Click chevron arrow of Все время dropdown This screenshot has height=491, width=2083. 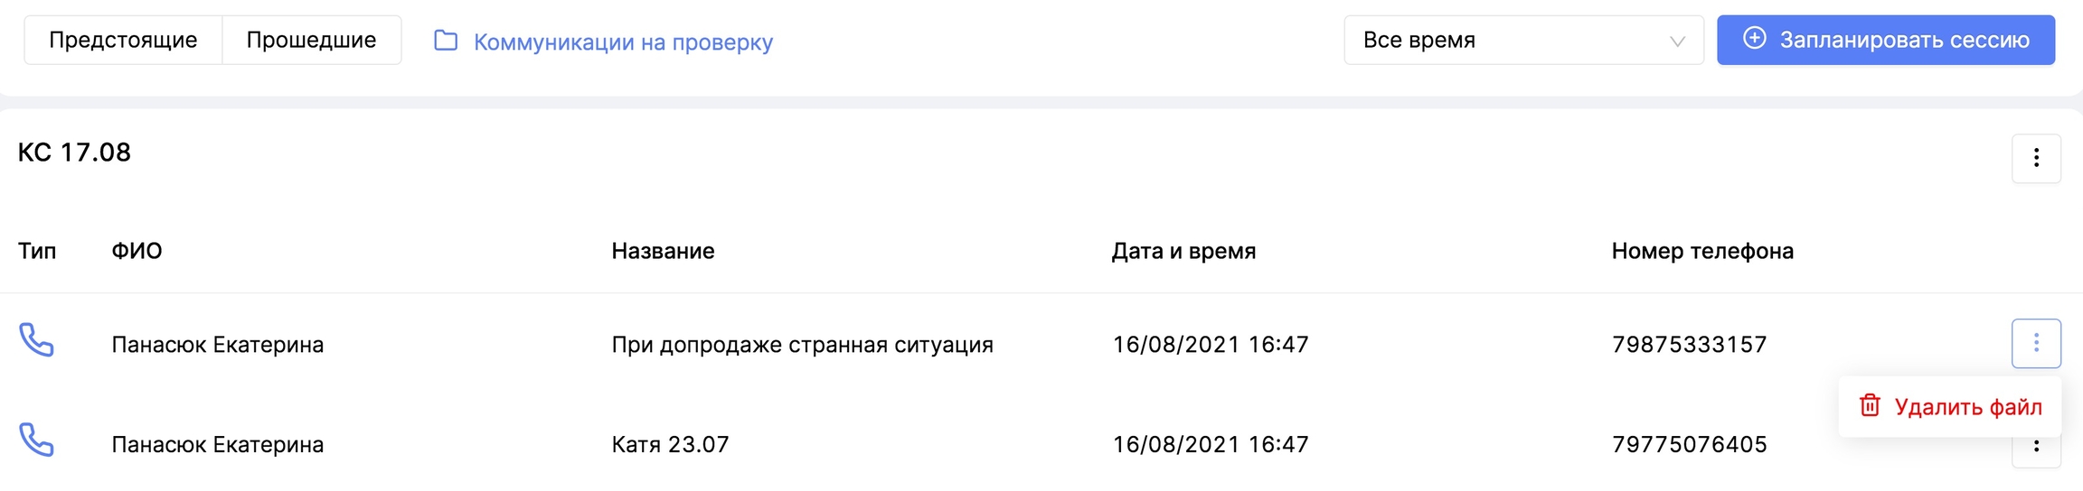(1677, 42)
